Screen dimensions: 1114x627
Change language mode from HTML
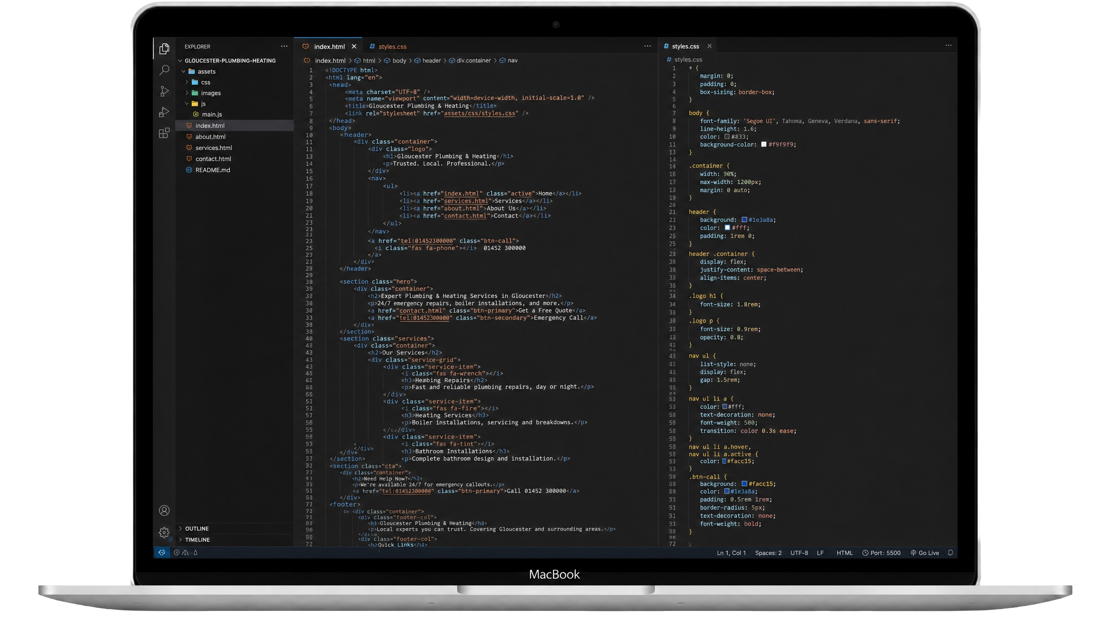844,553
